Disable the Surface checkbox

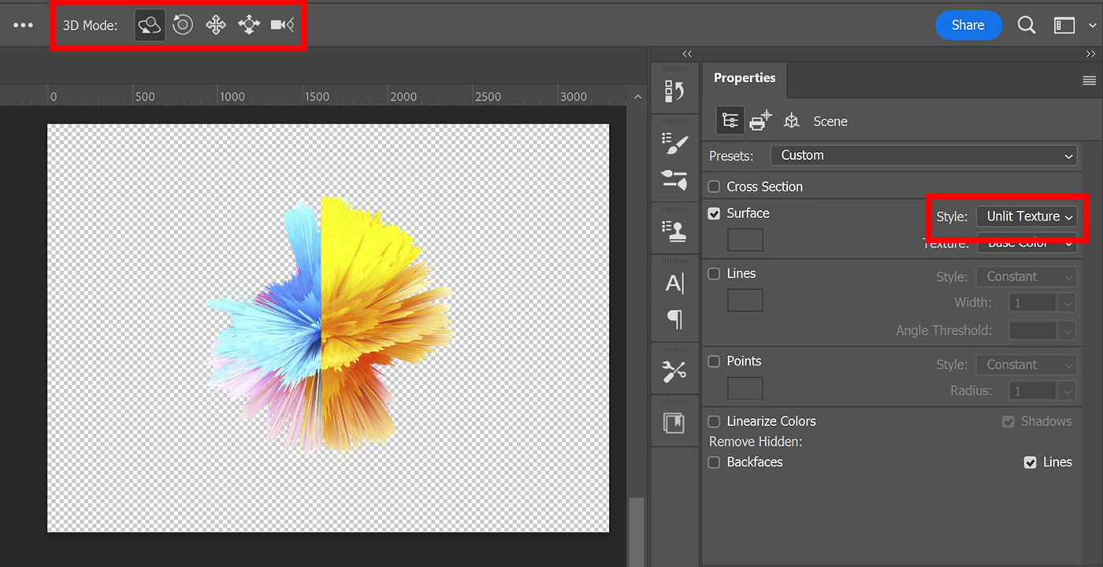click(713, 213)
